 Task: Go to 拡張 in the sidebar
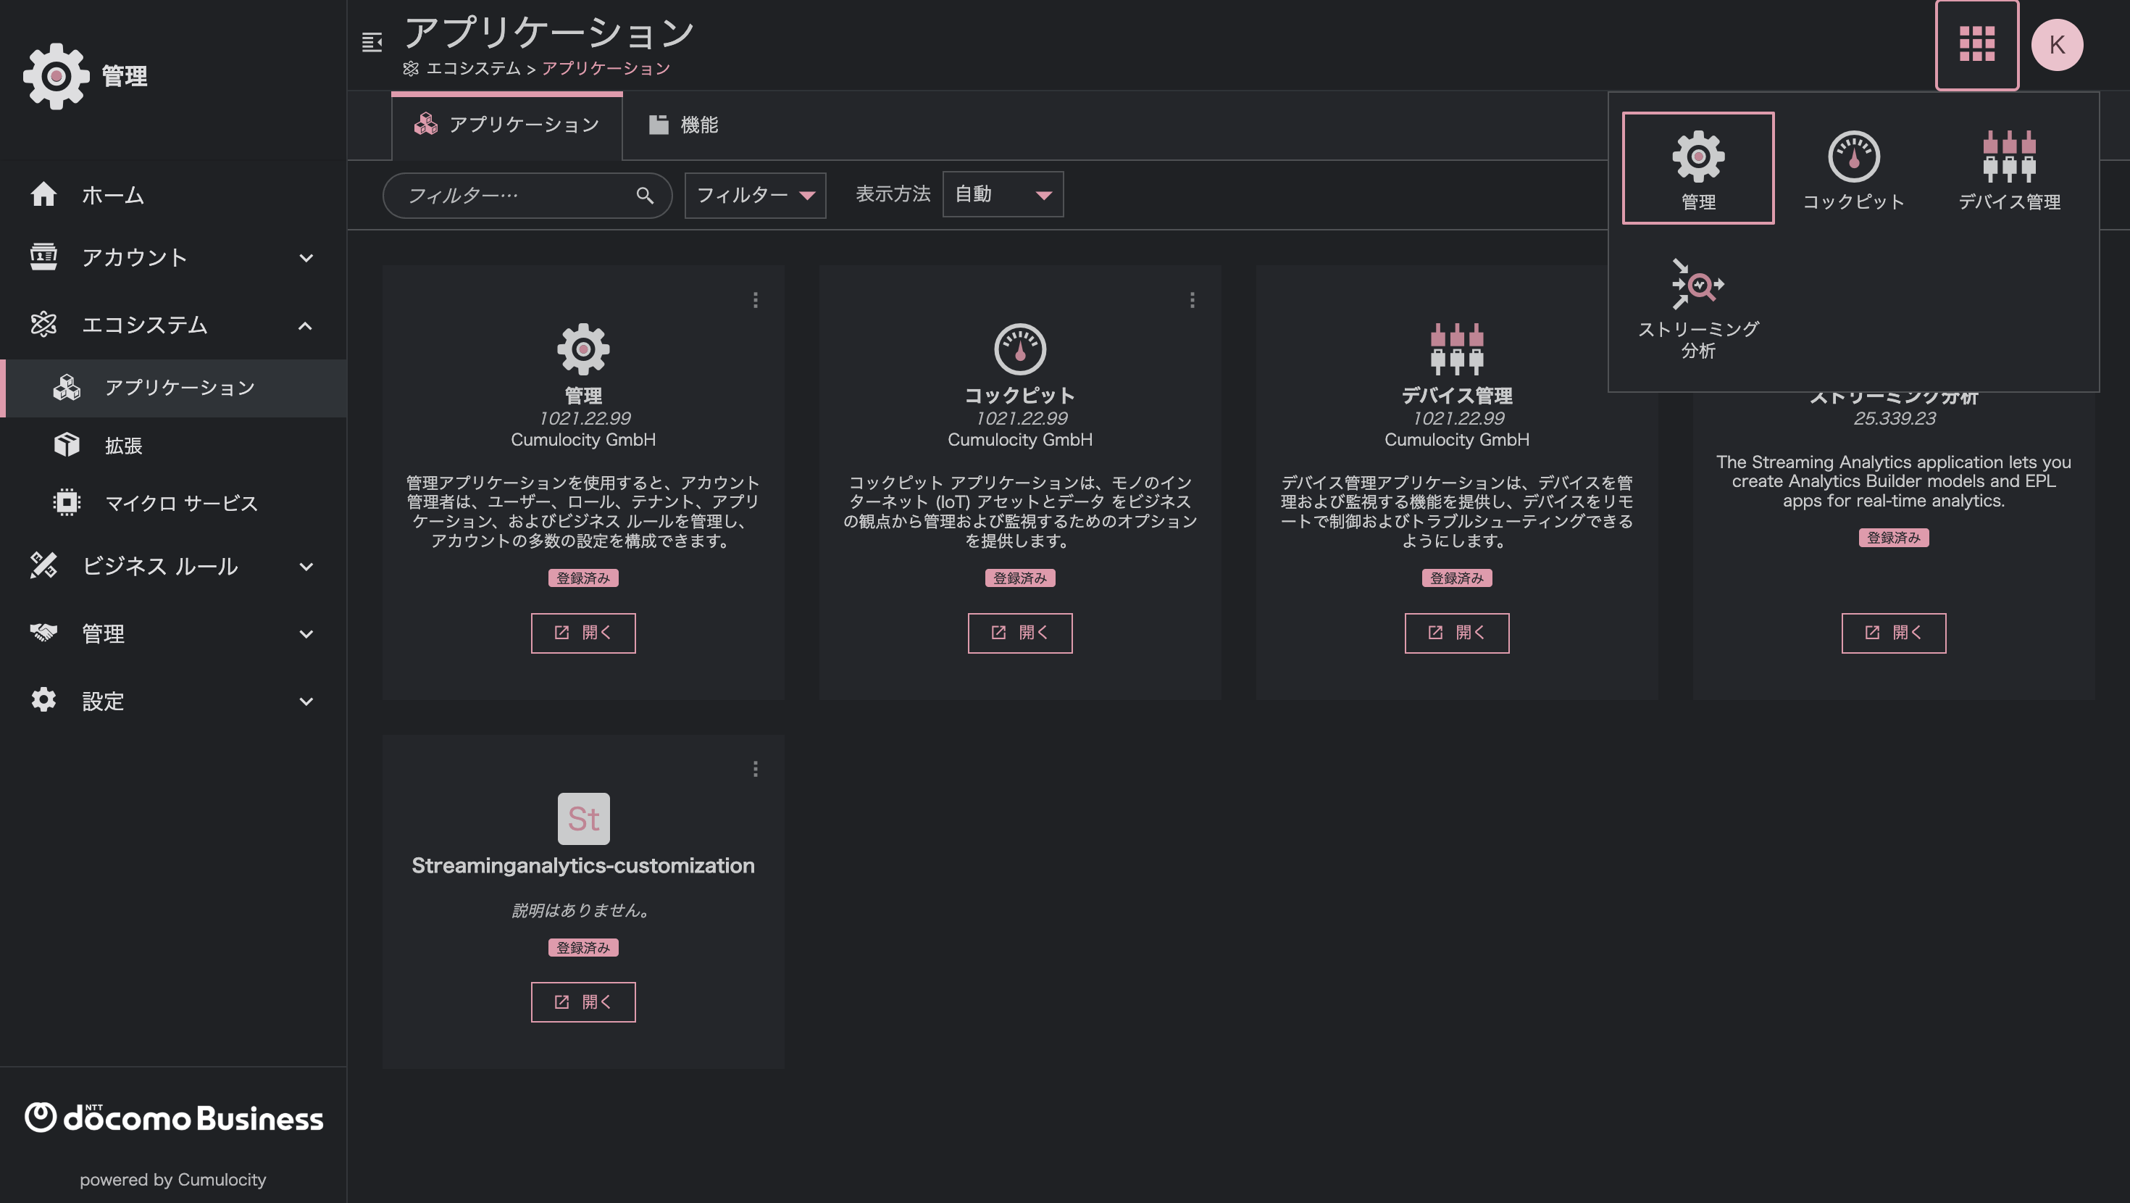[174, 445]
